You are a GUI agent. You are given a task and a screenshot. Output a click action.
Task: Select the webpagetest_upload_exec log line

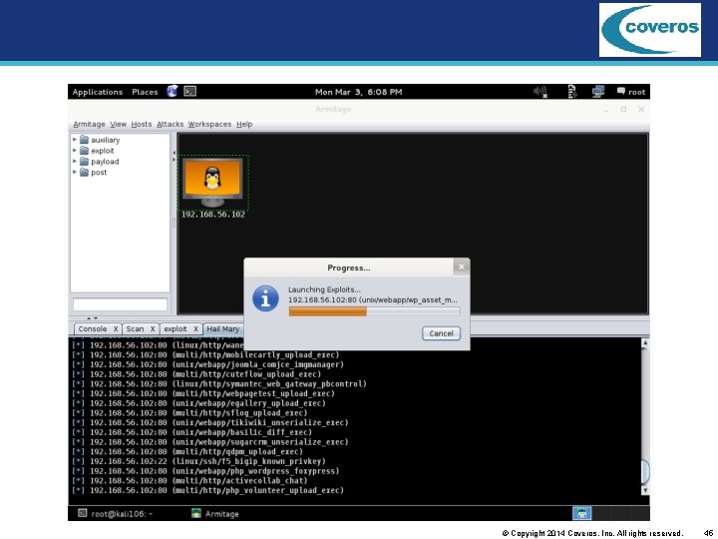point(202,393)
